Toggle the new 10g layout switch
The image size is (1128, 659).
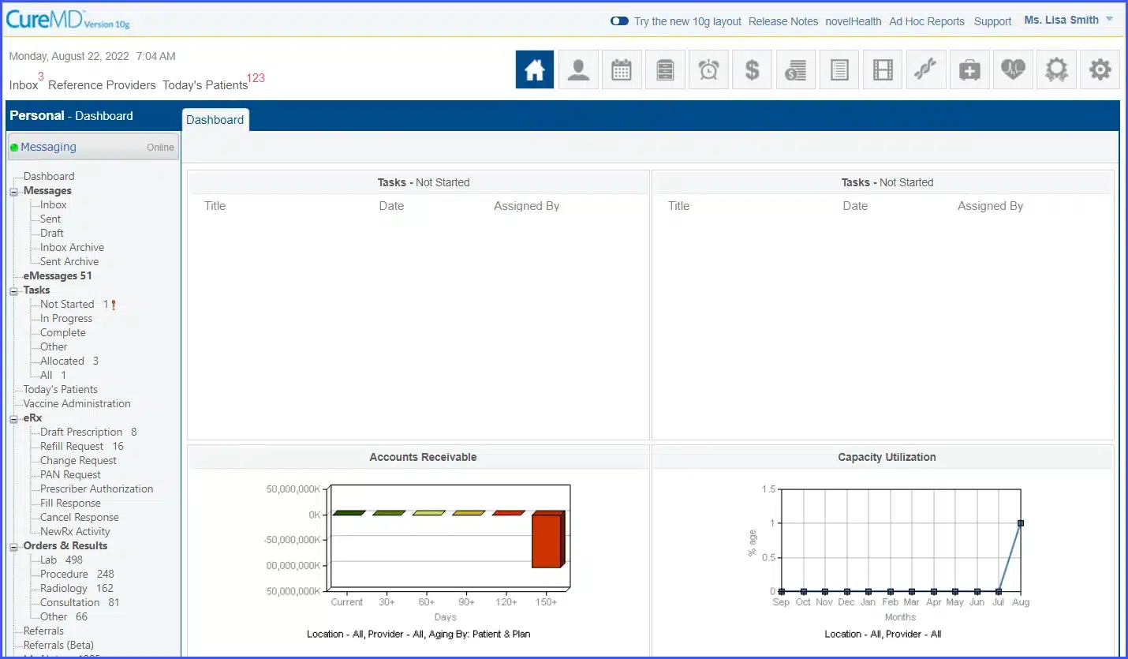pyautogui.click(x=619, y=21)
